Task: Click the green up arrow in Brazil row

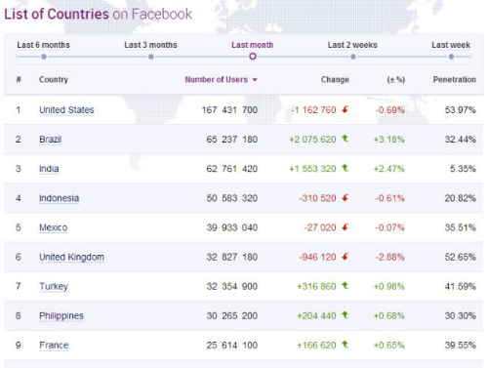Action: click(x=346, y=139)
